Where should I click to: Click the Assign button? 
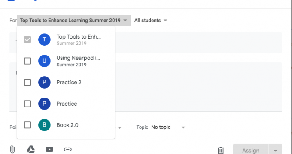tap(251, 151)
